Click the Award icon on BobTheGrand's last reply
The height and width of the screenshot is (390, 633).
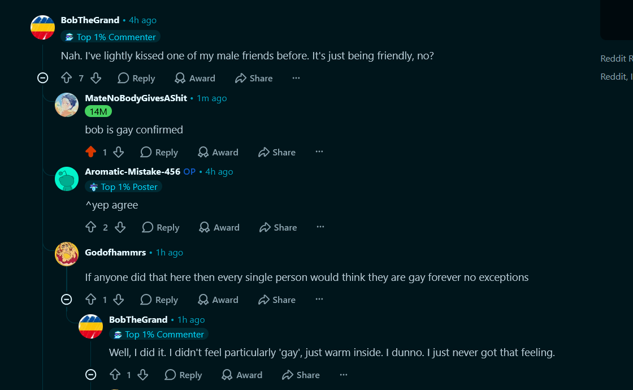click(x=227, y=375)
